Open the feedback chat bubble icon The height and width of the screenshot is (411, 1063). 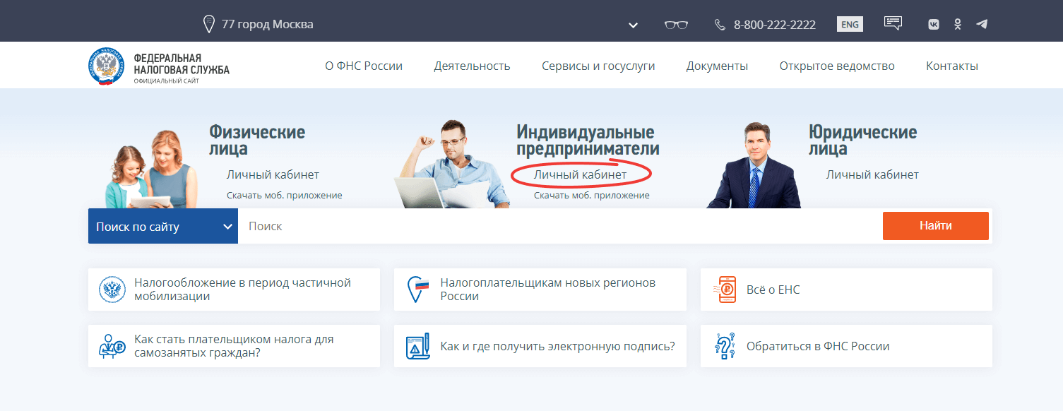point(893,23)
